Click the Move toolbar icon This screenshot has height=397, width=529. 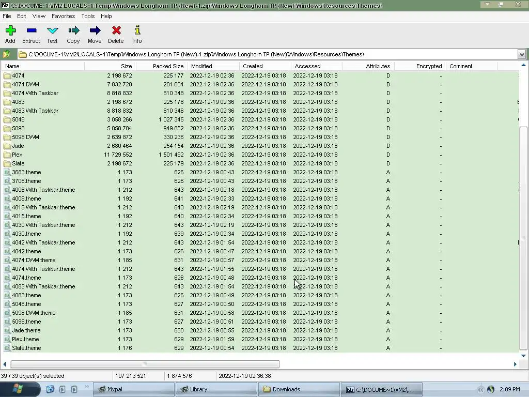click(95, 30)
